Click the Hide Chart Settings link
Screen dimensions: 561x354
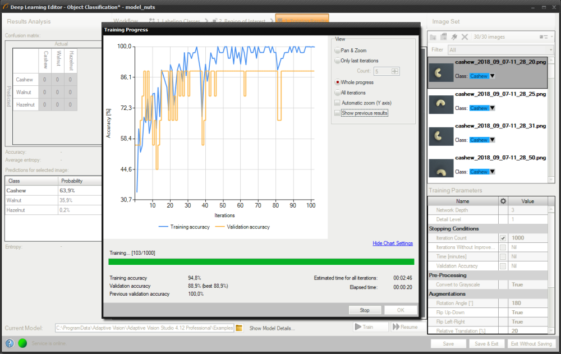393,243
